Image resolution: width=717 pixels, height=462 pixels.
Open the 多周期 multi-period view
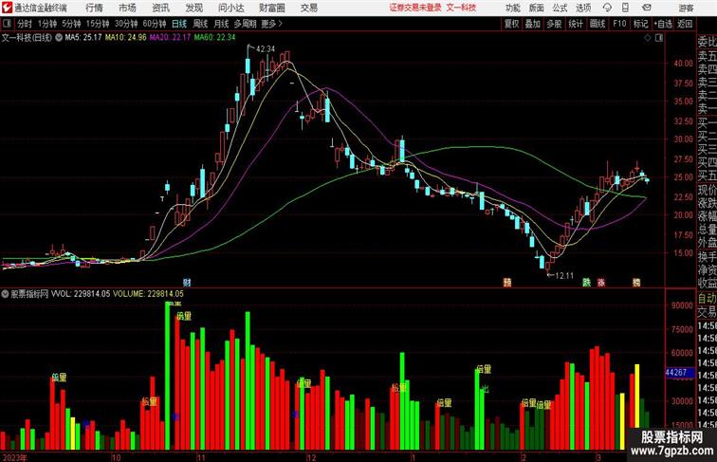(245, 24)
